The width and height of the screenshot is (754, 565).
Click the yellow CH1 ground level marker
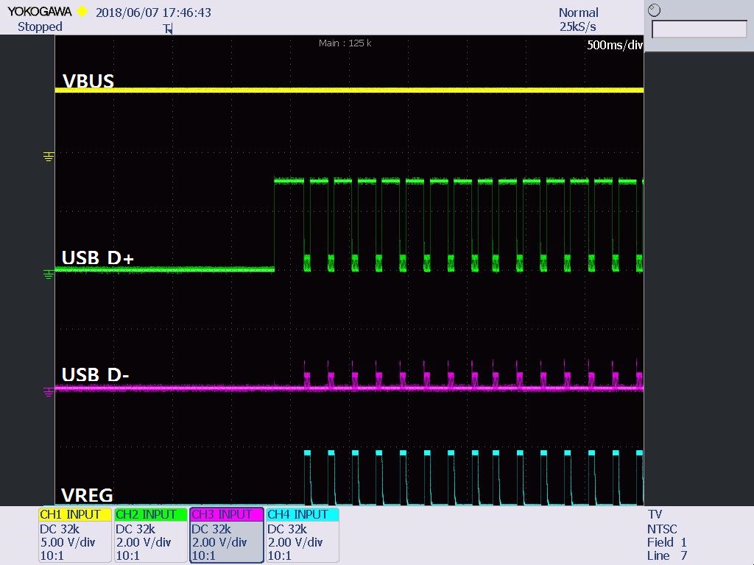(49, 157)
